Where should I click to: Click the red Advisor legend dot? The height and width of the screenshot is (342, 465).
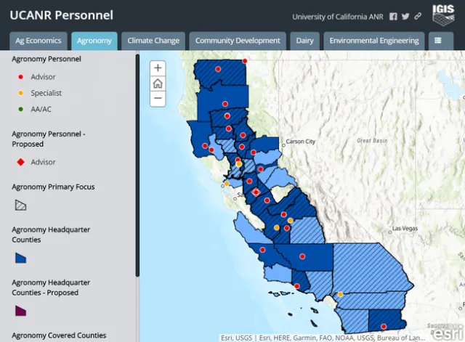pyautogui.click(x=21, y=77)
